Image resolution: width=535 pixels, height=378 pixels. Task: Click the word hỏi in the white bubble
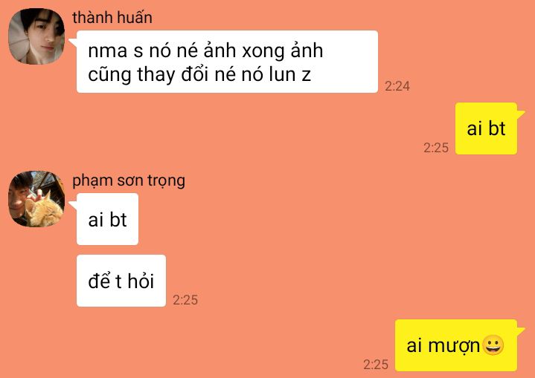(x=141, y=281)
